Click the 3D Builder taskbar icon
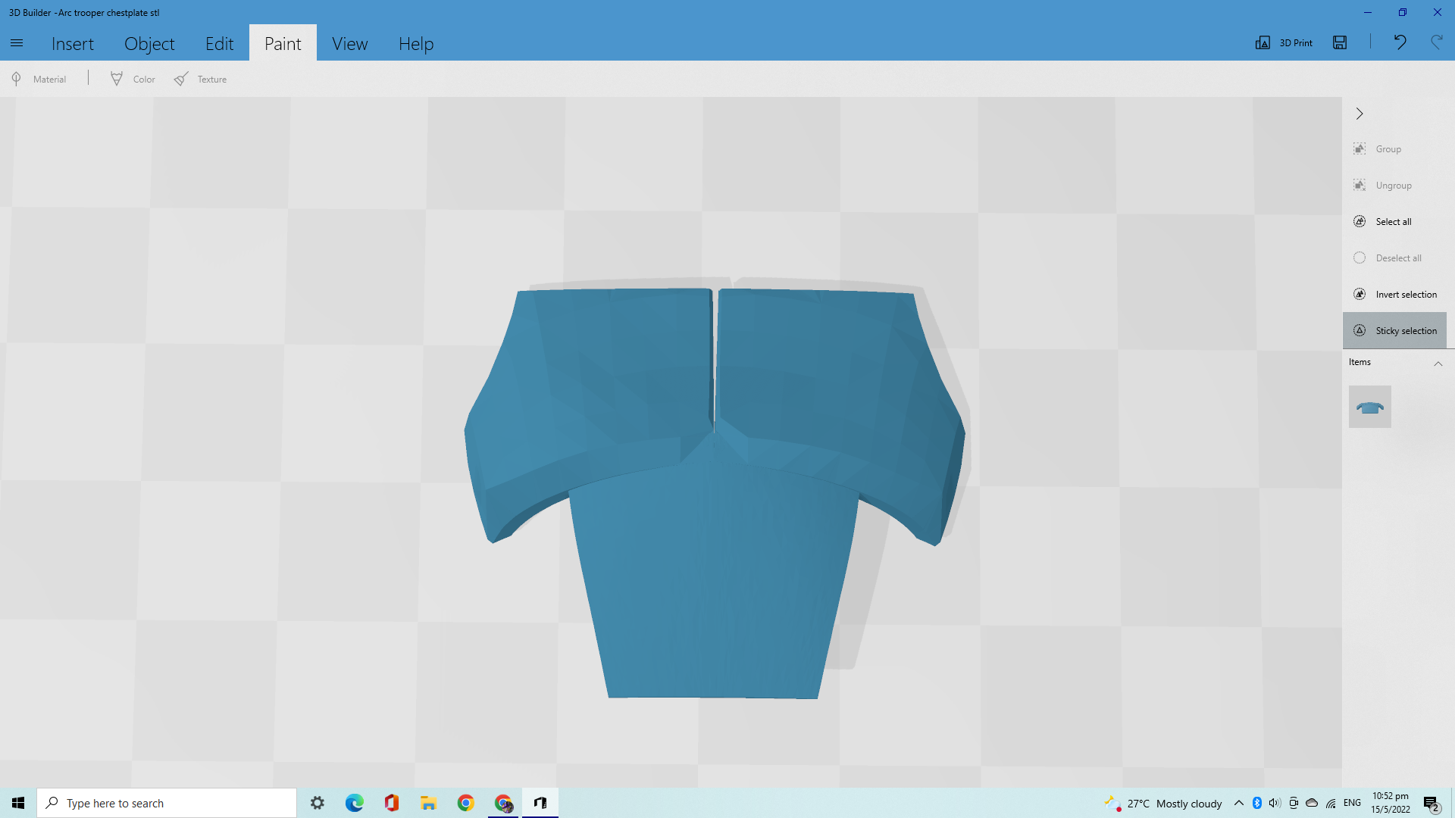 [540, 803]
